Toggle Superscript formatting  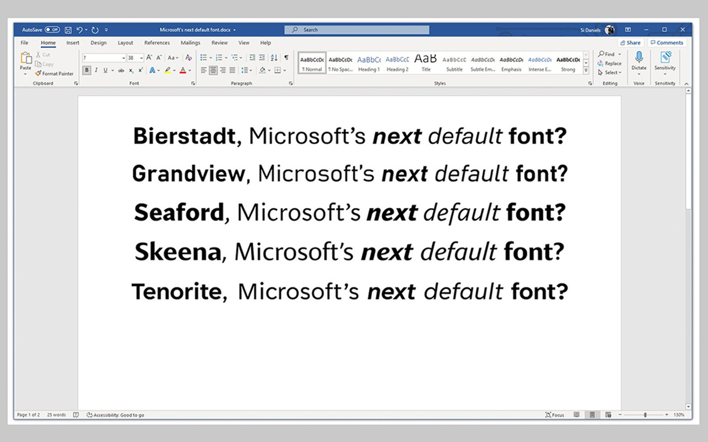point(140,70)
